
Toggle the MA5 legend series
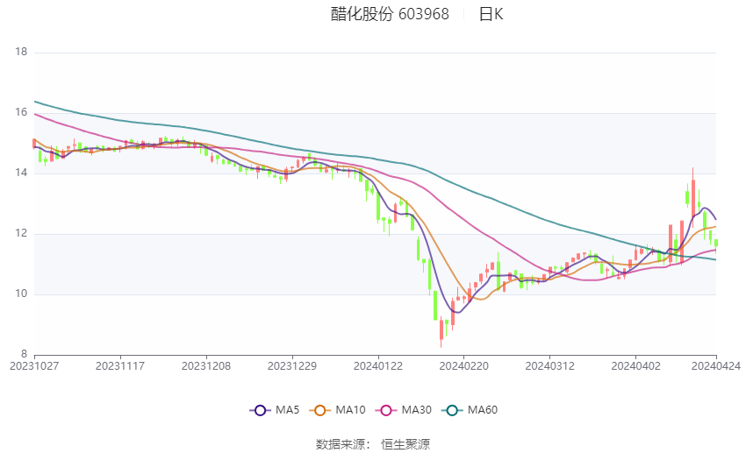[275, 410]
